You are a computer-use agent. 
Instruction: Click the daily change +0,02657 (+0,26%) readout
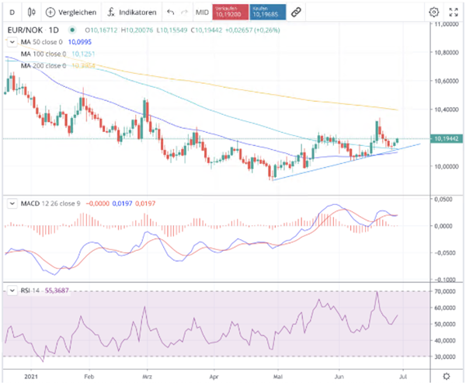click(252, 30)
